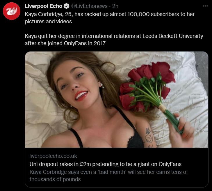
Task: Click the words 'international relations' in the tweet
Action: (109, 36)
